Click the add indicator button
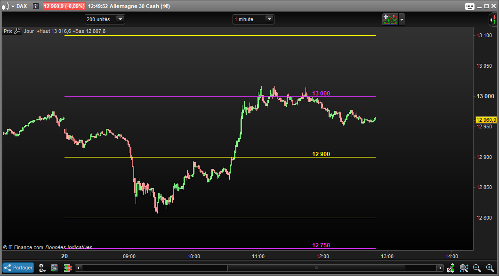499x276 pixels. point(390,19)
